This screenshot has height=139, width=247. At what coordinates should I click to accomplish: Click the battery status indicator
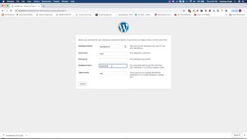click(201, 2)
